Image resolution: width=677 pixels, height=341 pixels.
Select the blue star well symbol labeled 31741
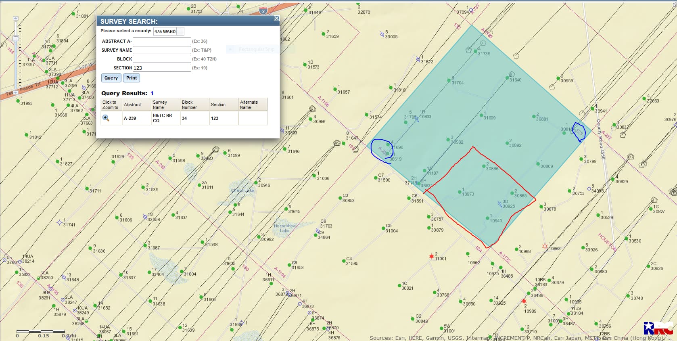(59, 222)
